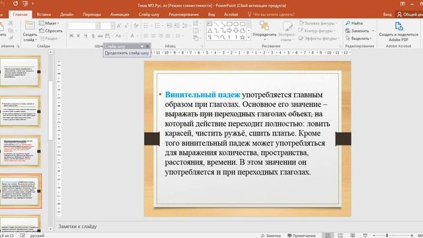The width and height of the screenshot is (423, 238).
Task: Click the Что вы хотите сделать search field
Action: pos(270,15)
